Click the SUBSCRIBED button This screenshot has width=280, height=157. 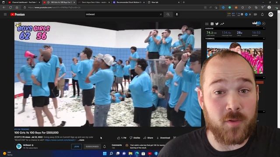[92, 147]
